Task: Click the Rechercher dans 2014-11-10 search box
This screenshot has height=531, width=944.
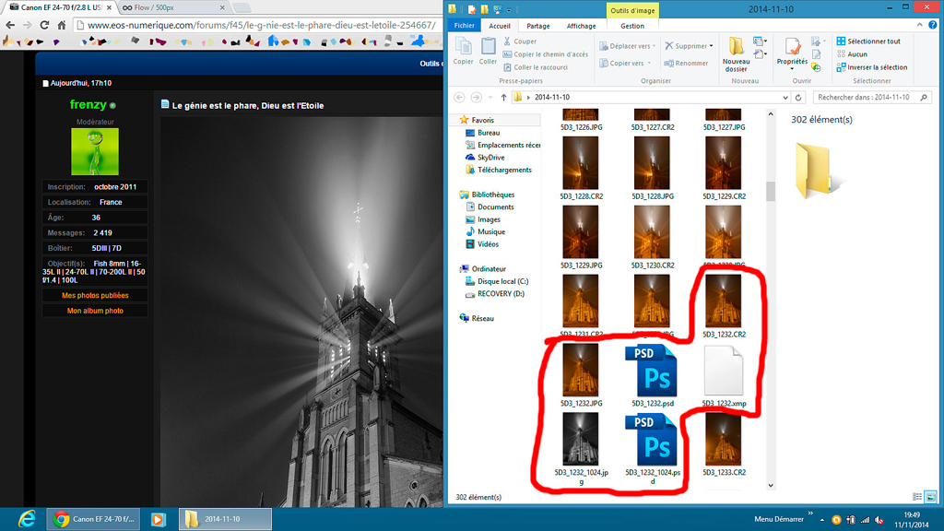Action: click(872, 97)
